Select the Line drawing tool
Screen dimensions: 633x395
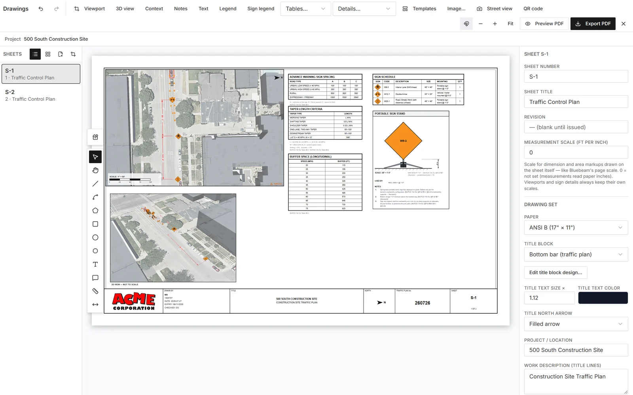click(x=95, y=184)
